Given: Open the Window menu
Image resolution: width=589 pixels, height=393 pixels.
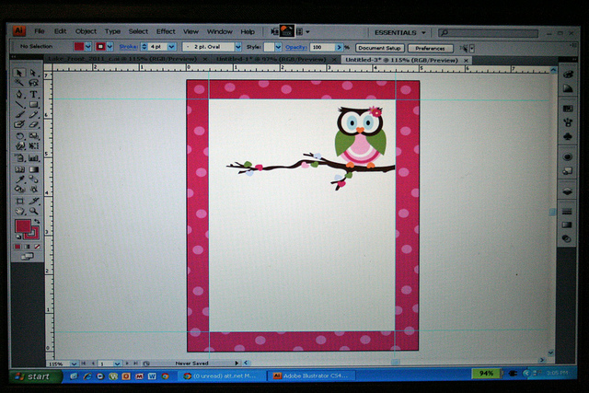Looking at the screenshot, I should (x=220, y=32).
